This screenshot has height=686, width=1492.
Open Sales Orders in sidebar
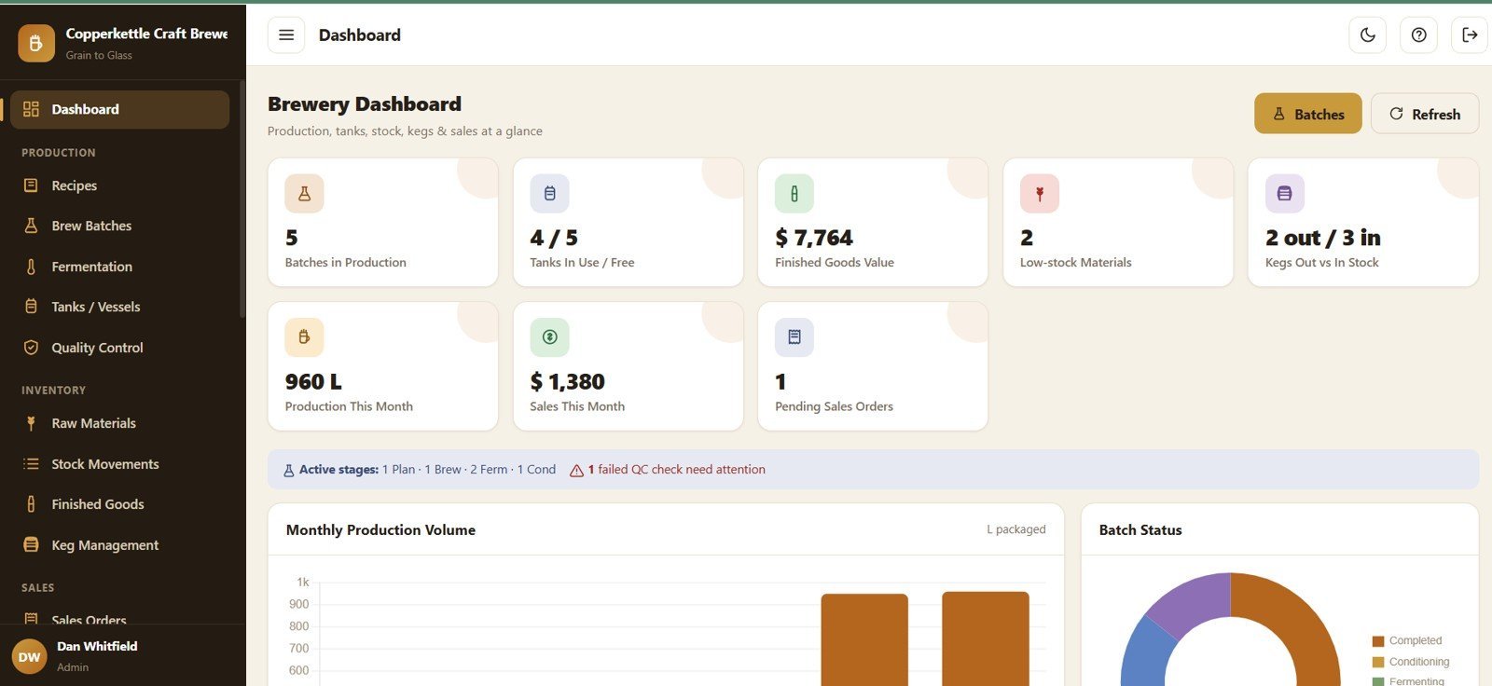click(119, 617)
